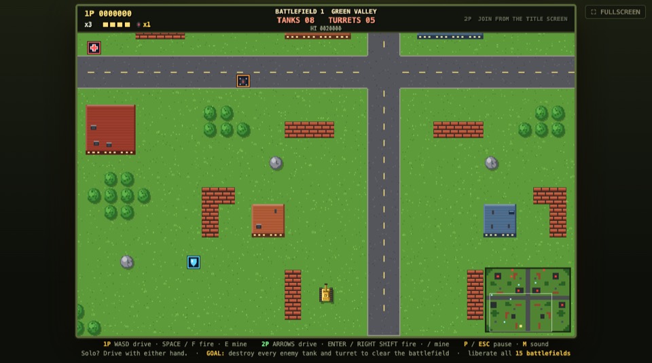Click the yellow player tank
The height and width of the screenshot is (363, 652).
click(326, 294)
